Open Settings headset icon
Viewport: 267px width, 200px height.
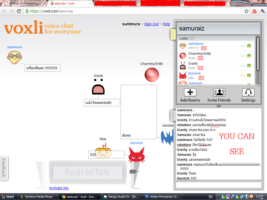point(248,92)
